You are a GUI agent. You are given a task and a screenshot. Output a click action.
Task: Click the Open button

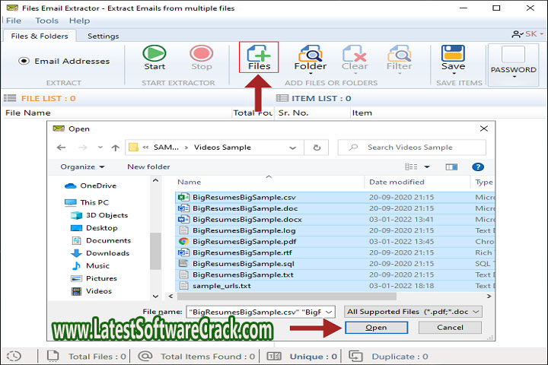[x=377, y=328]
